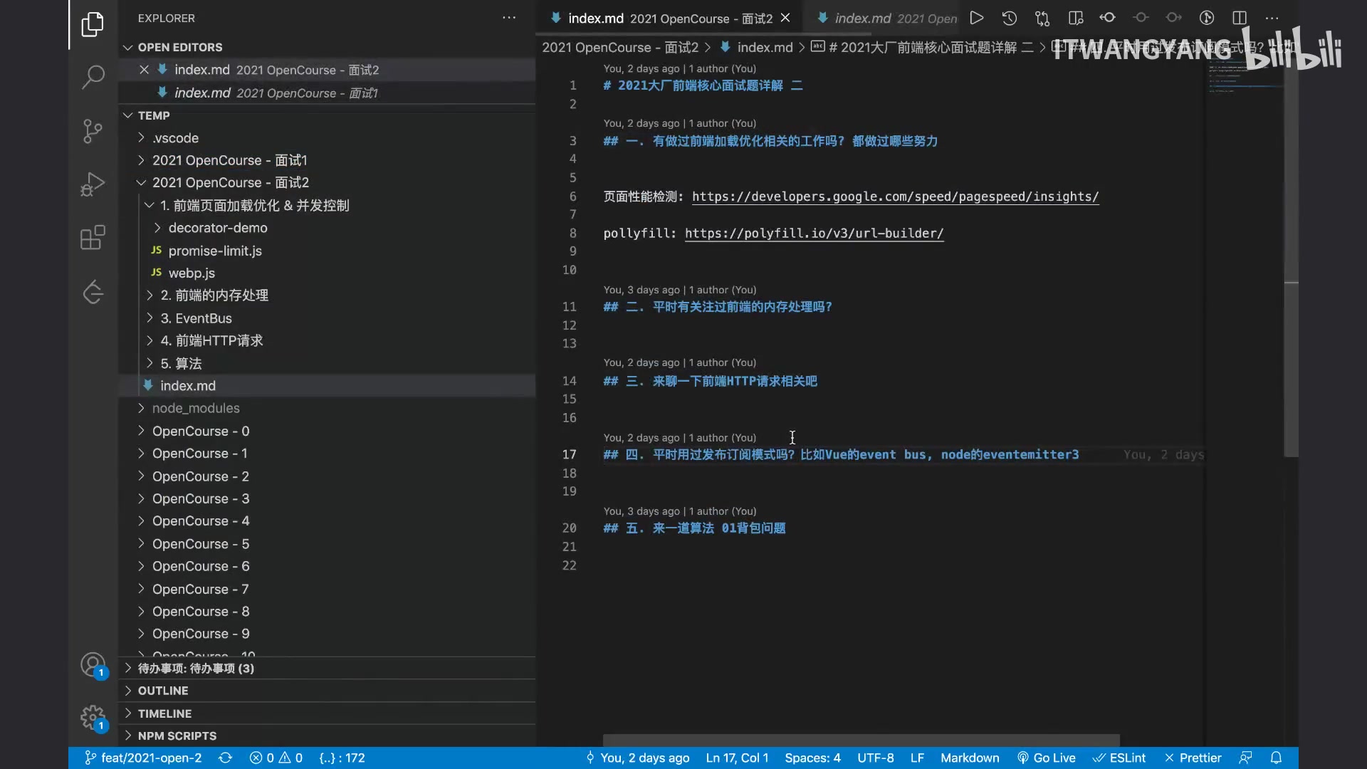Screen dimensions: 1367x769
Task: Open the pagespeed insights link
Action: 895,197
